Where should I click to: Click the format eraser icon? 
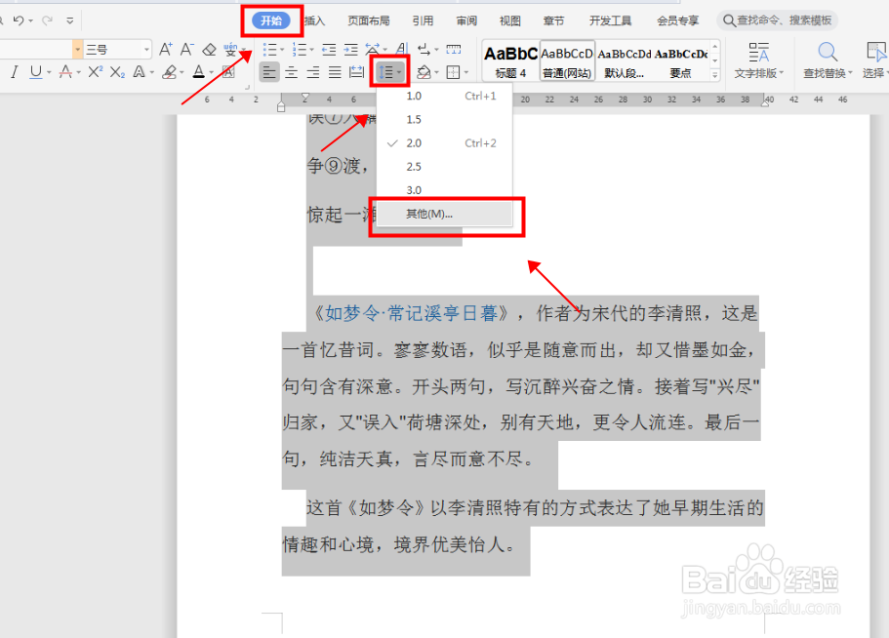point(208,49)
